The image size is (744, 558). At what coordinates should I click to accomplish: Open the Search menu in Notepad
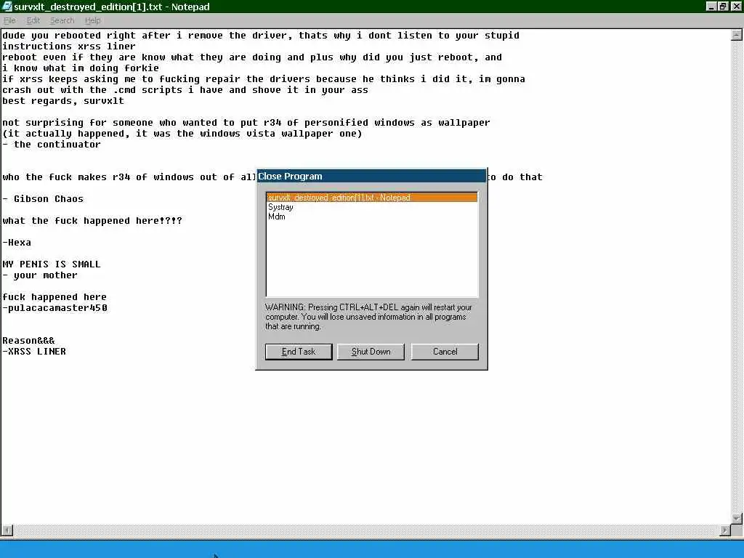pos(62,20)
